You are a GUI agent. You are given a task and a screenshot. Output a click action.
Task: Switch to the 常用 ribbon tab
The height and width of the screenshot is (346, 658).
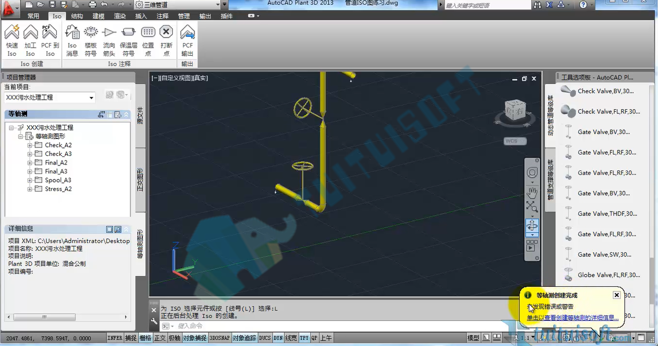pyautogui.click(x=34, y=16)
